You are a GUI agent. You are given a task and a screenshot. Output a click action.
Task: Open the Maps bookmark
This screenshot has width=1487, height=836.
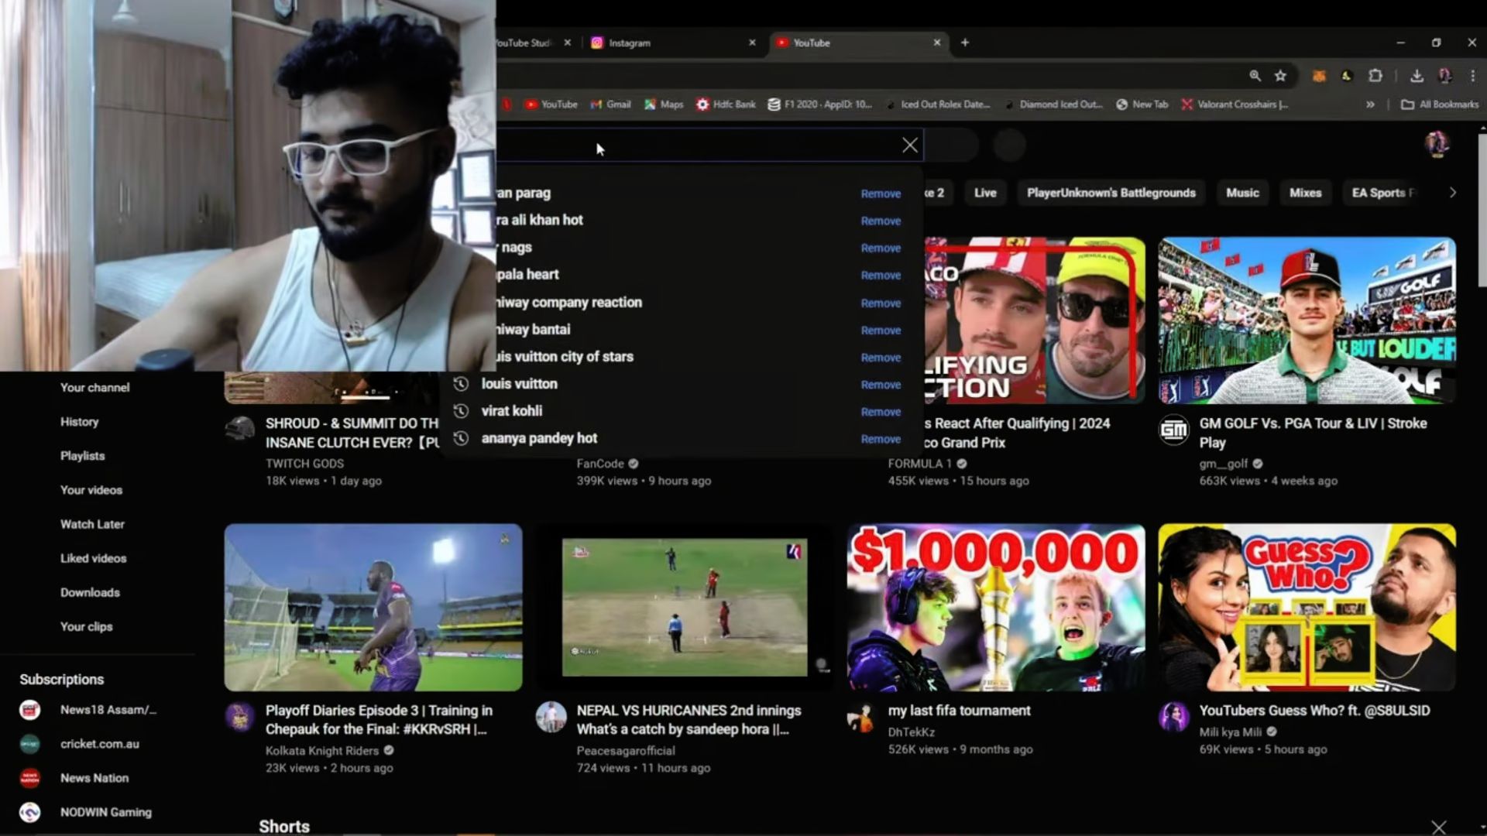664,104
